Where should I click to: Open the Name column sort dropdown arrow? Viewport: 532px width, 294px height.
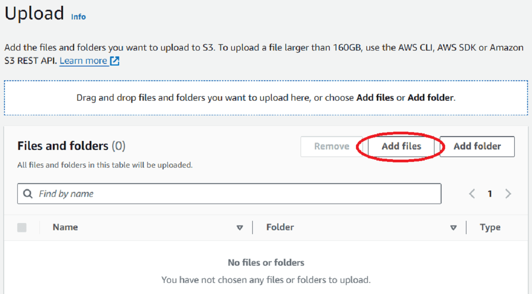click(x=240, y=227)
